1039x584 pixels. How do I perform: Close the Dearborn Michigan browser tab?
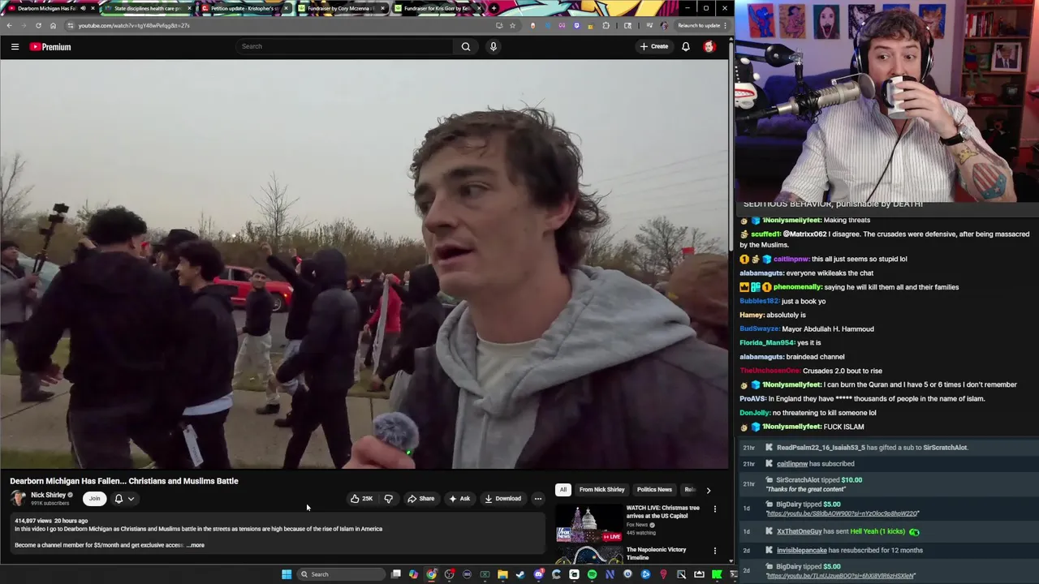pyautogui.click(x=93, y=8)
